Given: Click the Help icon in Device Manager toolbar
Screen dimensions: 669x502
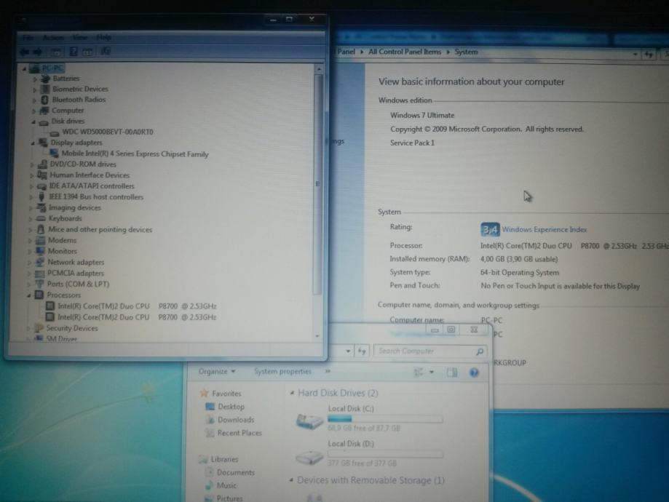Looking at the screenshot, I should point(74,52).
